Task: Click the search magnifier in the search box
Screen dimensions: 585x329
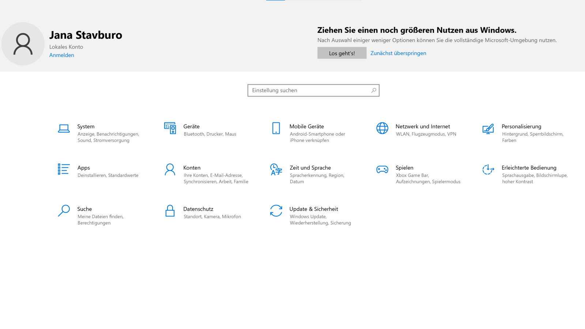Action: pos(373,91)
